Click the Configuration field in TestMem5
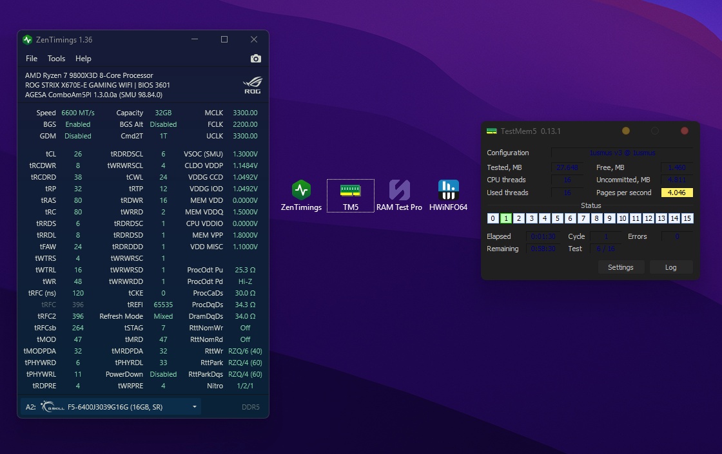722x454 pixels. coord(622,153)
